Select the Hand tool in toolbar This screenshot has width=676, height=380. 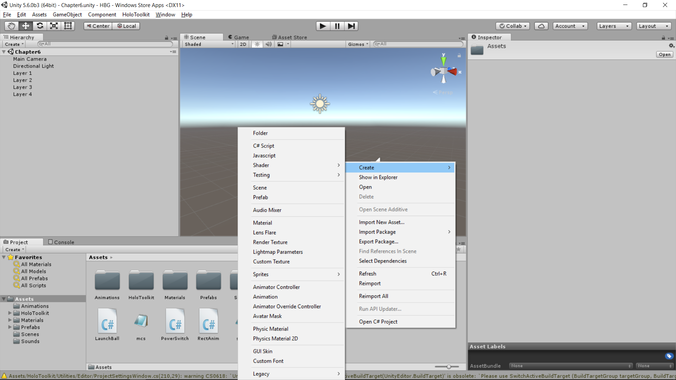pos(12,26)
